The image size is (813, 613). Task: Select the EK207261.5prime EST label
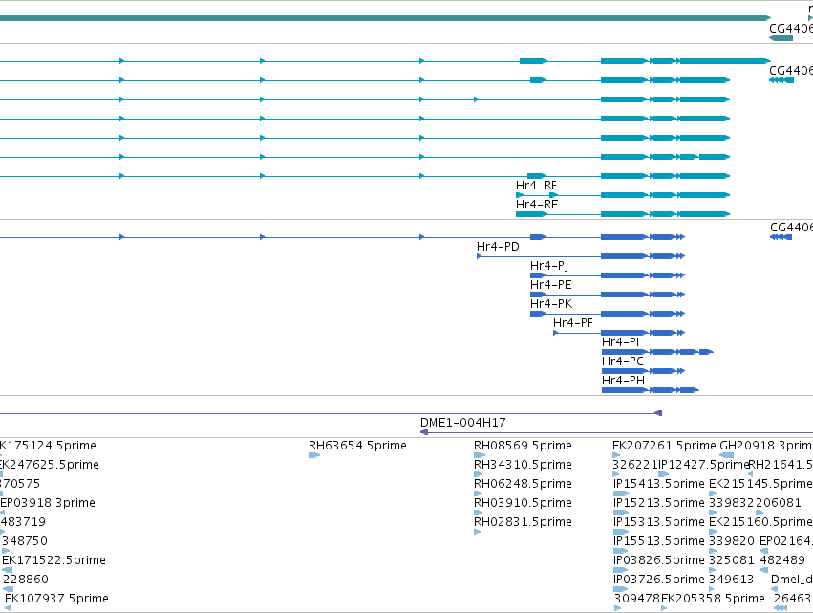[664, 446]
